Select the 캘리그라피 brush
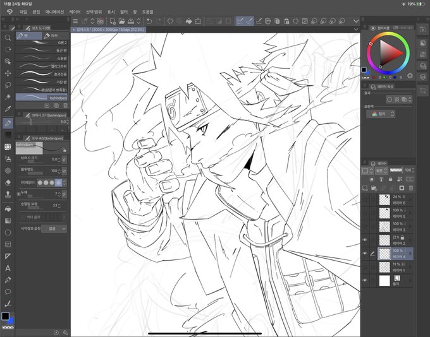430x337 pixels. pos(42,66)
